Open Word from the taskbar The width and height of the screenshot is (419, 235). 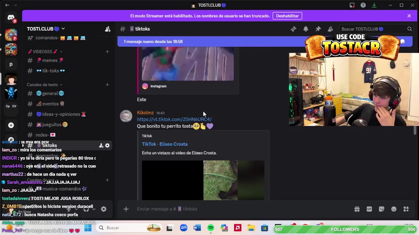click(197, 228)
